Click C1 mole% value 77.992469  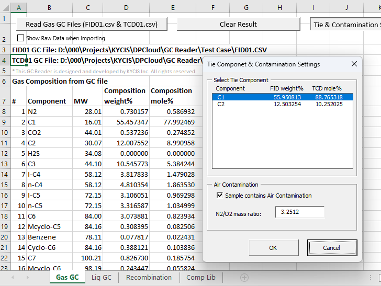click(x=173, y=122)
